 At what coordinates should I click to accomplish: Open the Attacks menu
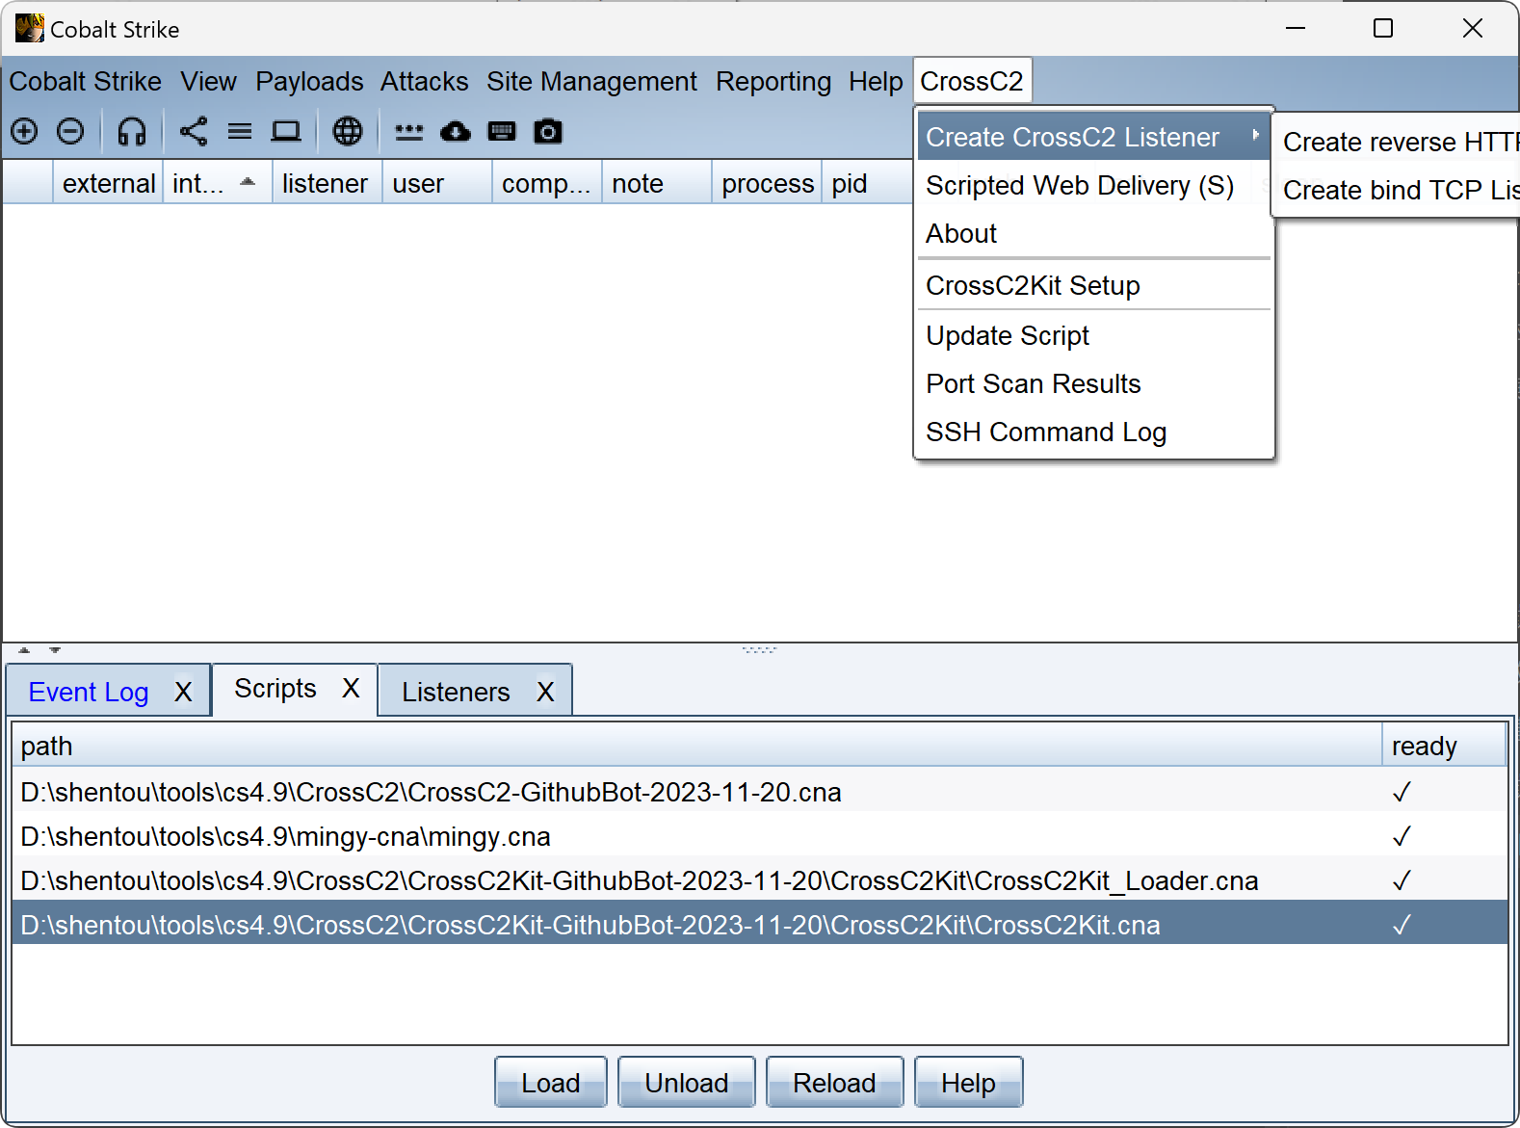(x=424, y=81)
